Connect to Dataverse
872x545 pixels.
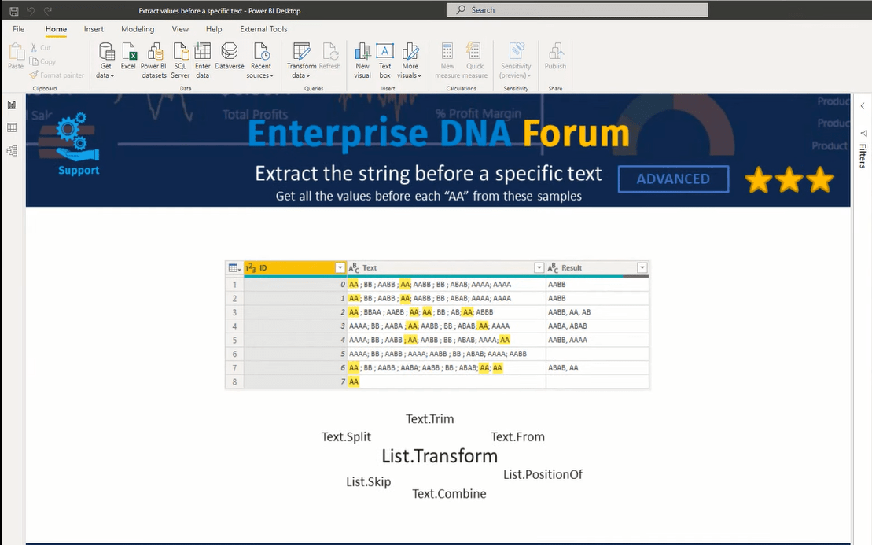click(229, 56)
